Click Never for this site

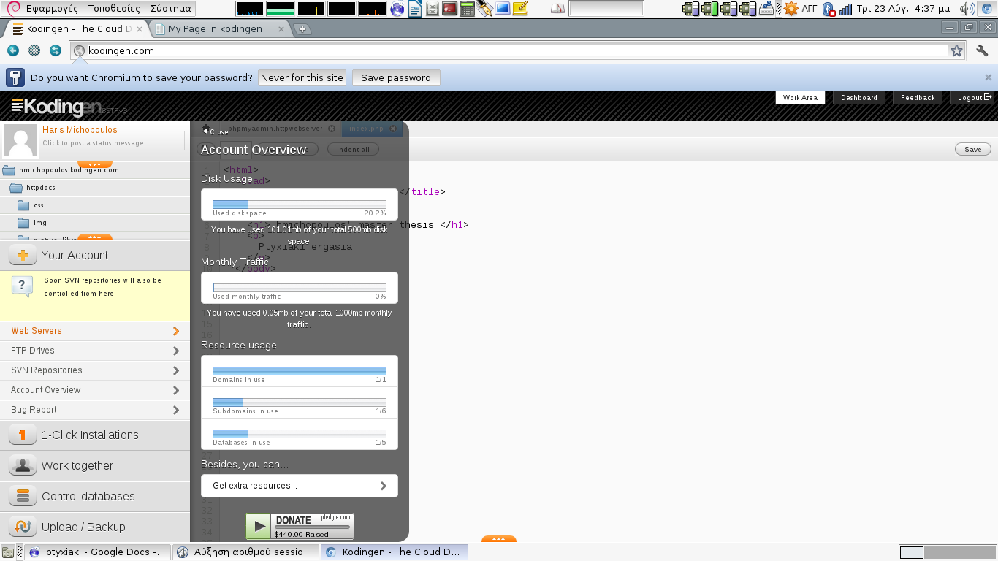click(302, 77)
